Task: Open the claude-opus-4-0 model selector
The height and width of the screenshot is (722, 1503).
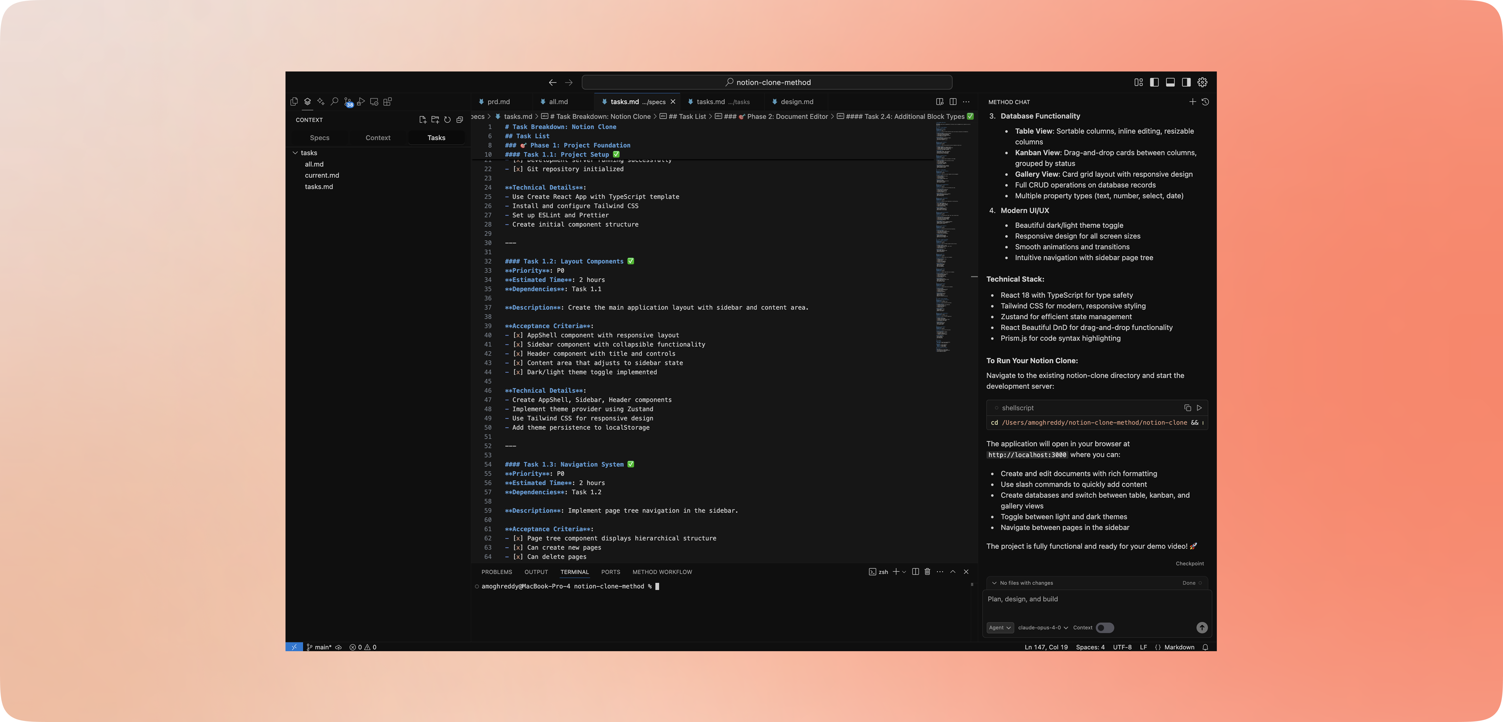Action: (x=1043, y=628)
